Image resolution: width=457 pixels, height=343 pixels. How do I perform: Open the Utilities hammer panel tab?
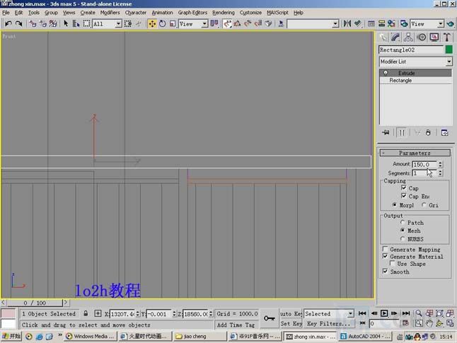[447, 37]
